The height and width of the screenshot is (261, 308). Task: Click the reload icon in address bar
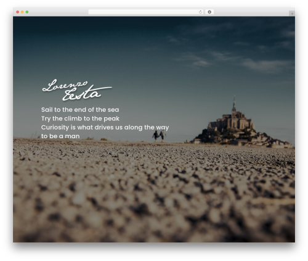pyautogui.click(x=200, y=12)
